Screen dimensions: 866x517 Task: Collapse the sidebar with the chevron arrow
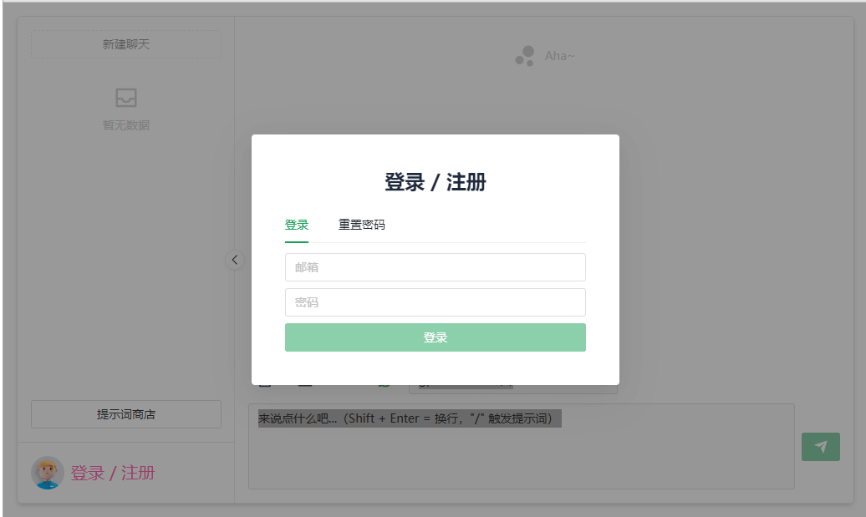pos(235,260)
